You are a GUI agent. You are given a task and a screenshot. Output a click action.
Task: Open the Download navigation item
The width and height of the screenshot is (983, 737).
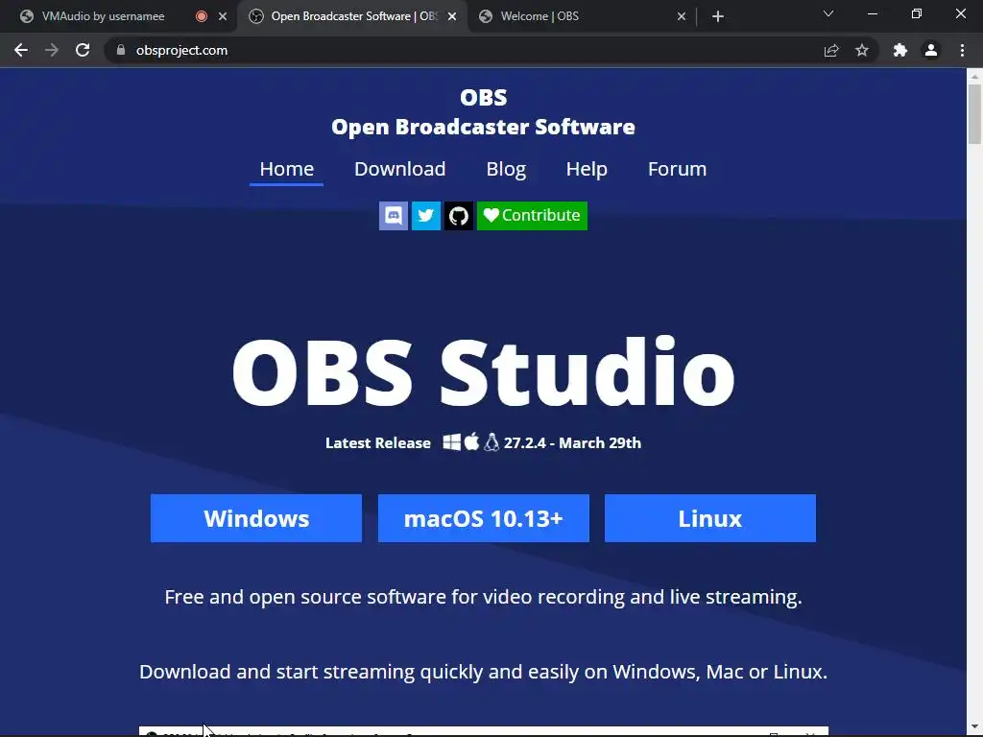pos(400,169)
